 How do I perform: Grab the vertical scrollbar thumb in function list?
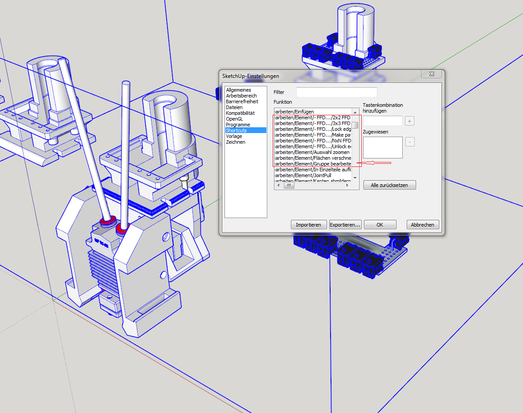355,125
